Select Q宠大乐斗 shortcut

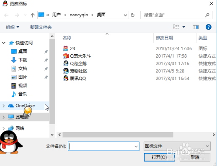[80, 56]
